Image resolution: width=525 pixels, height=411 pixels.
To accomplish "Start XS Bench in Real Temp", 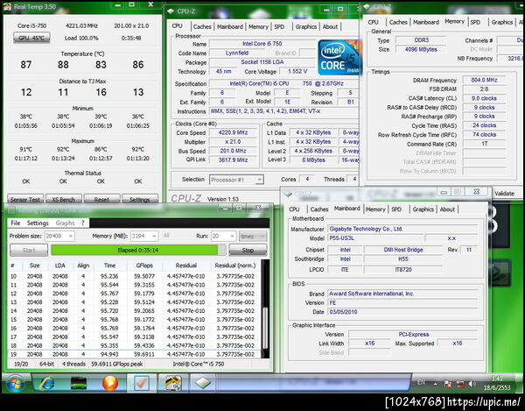I will click(64, 199).
